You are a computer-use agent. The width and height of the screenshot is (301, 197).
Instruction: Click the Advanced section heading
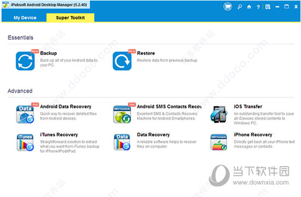coord(20,91)
